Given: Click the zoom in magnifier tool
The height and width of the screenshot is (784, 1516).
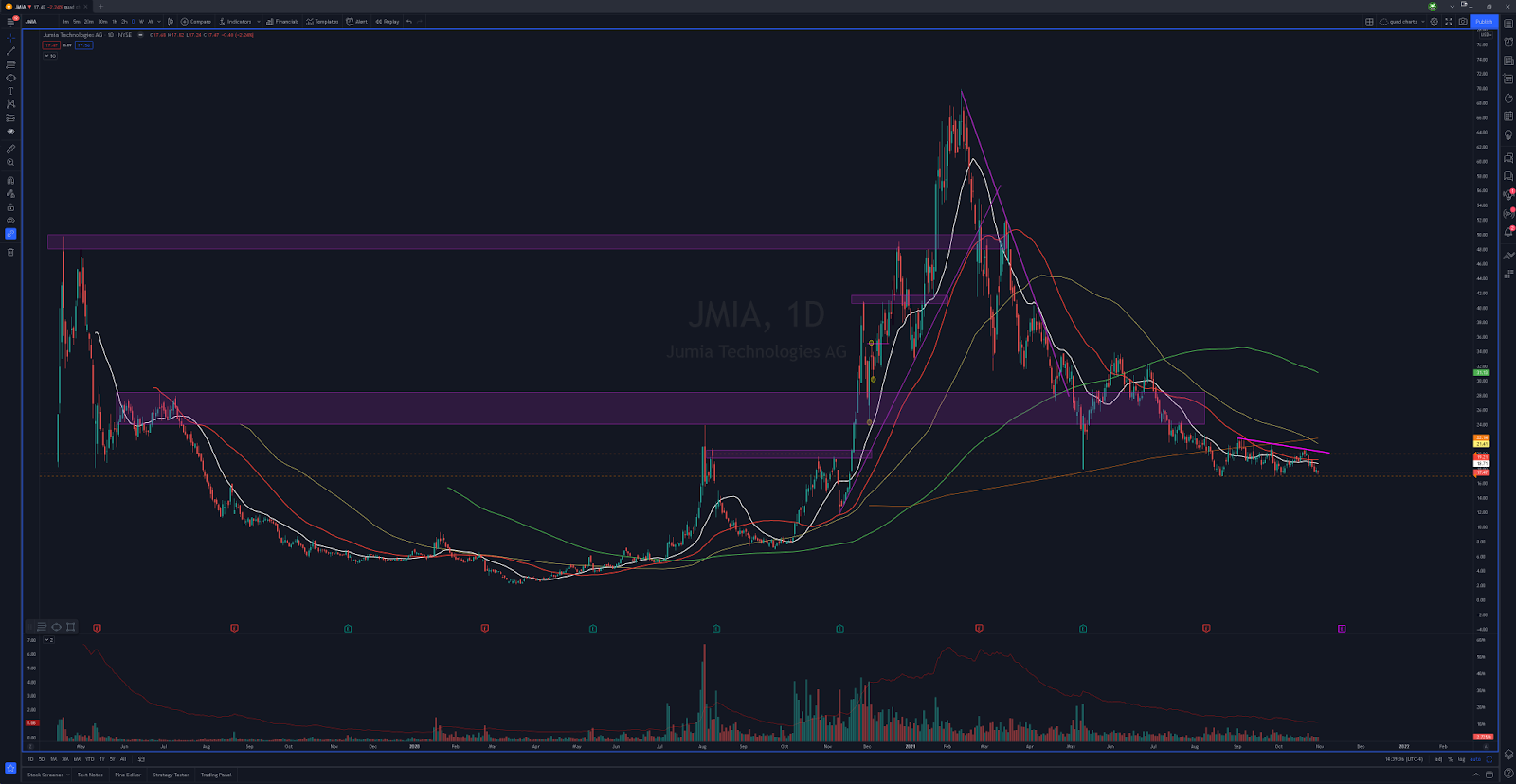Looking at the screenshot, I should pyautogui.click(x=10, y=162).
